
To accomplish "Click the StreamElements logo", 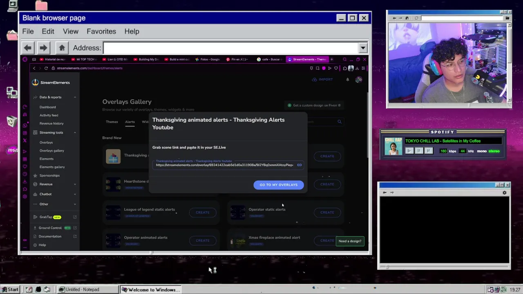I will [x=51, y=82].
